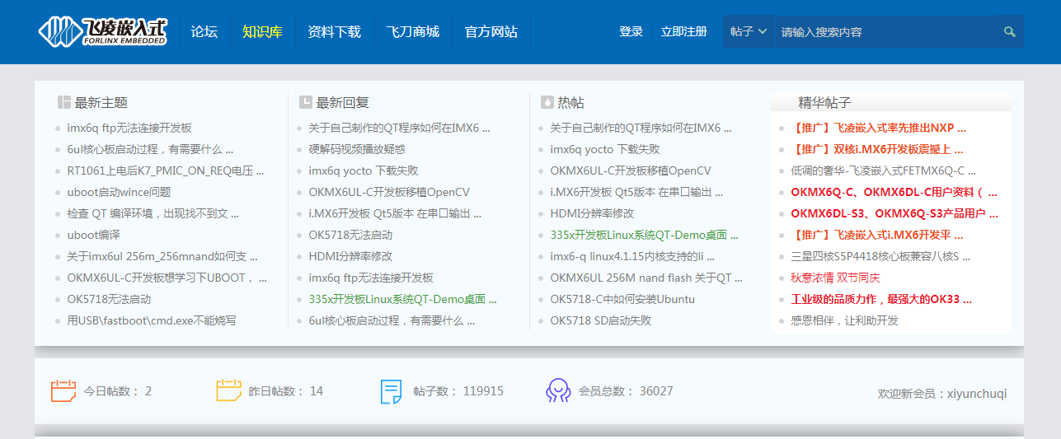Open OKMX6UL 256M nand flash 关于QT post
1061x439 pixels.
coord(646,278)
